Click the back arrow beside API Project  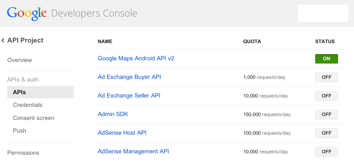3,40
